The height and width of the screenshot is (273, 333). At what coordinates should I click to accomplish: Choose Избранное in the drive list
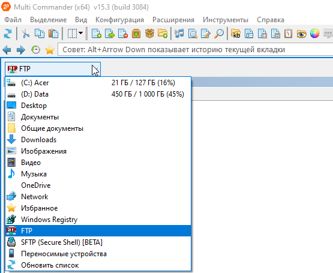[x=98, y=208]
